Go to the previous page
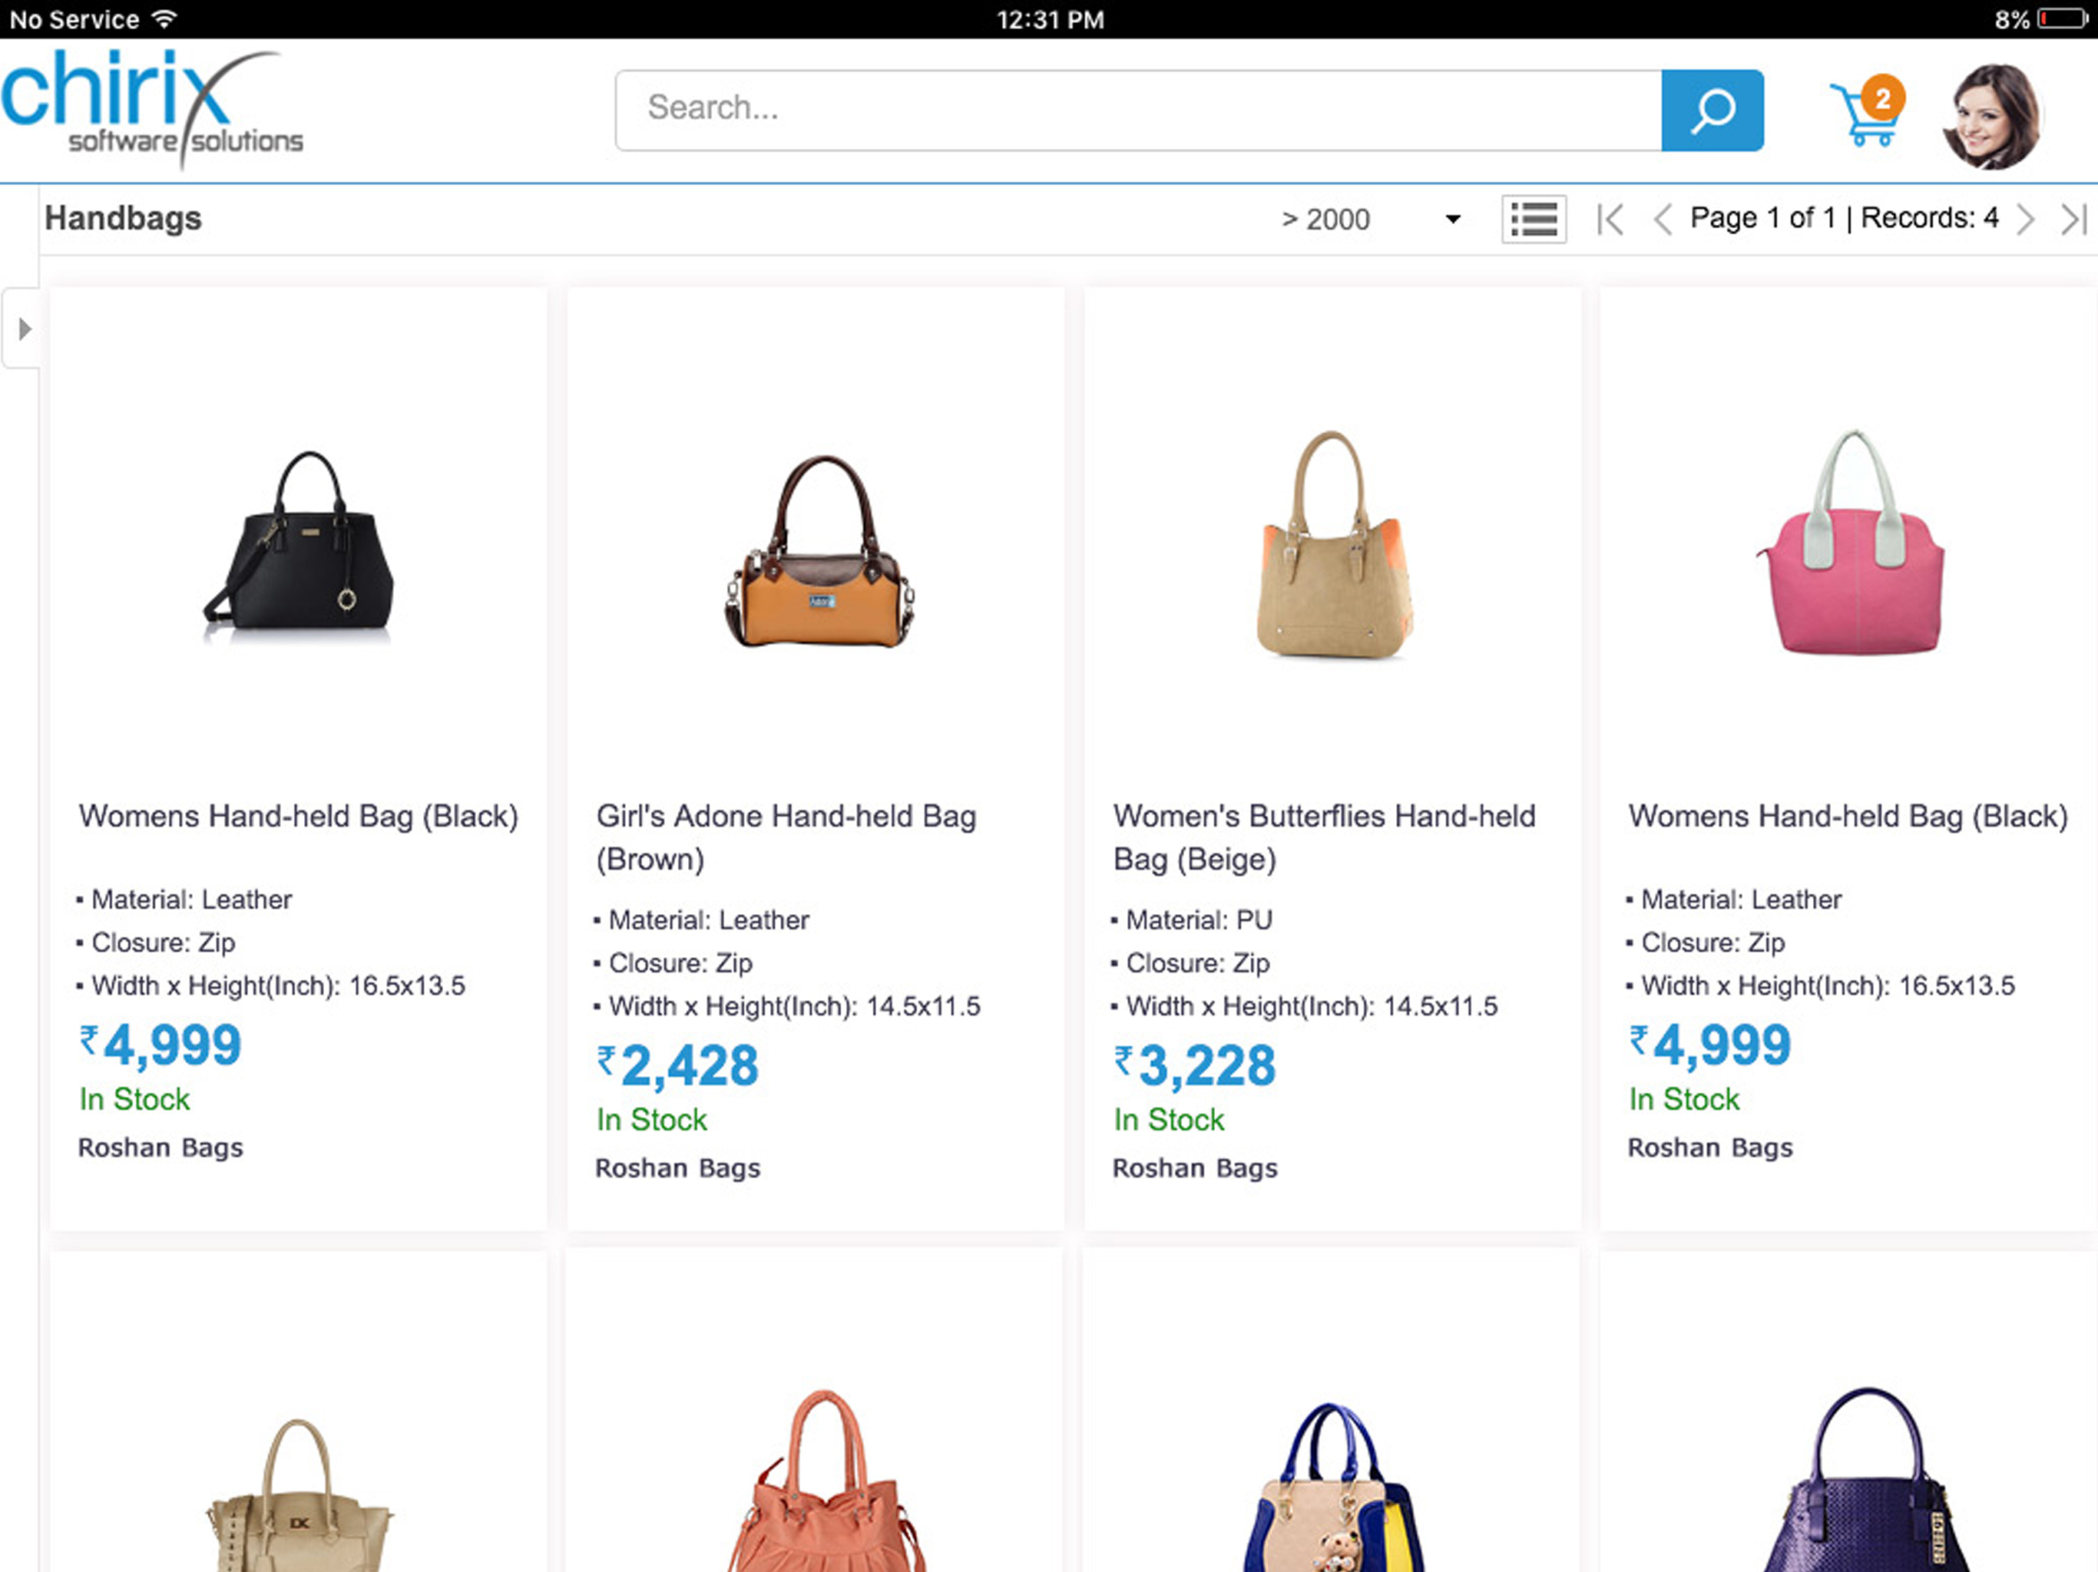 point(1662,219)
